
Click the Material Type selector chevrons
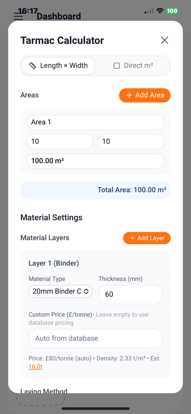[87, 291]
